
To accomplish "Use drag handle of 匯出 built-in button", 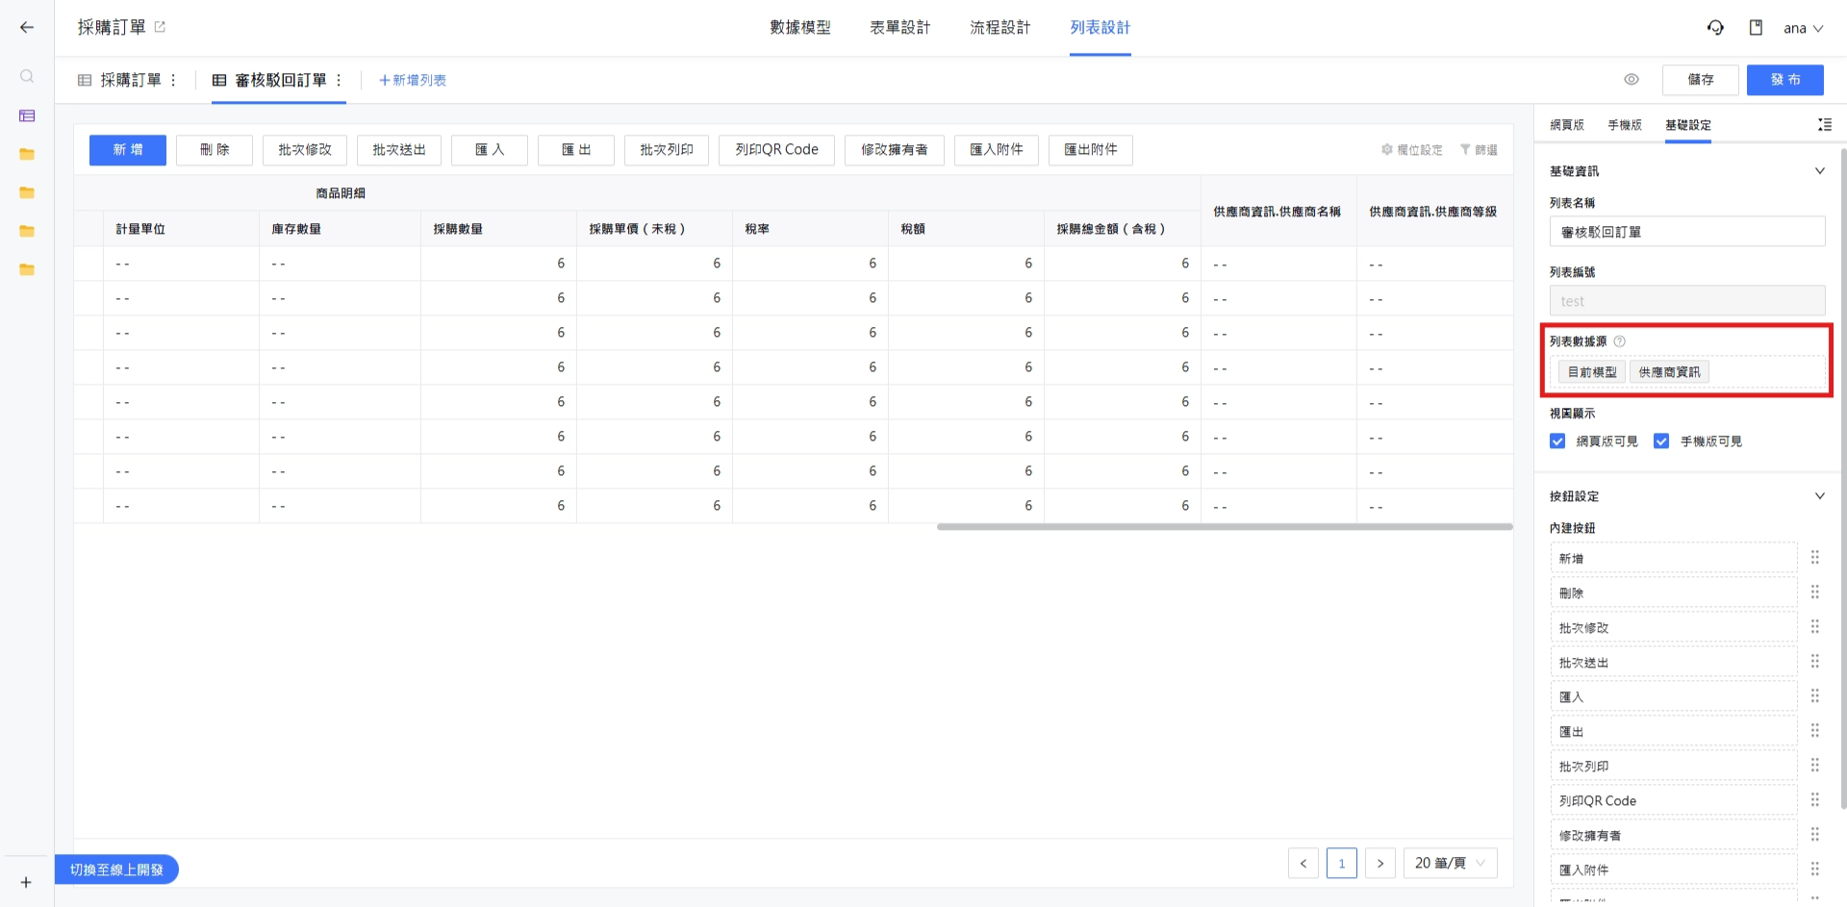I will point(1815,731).
